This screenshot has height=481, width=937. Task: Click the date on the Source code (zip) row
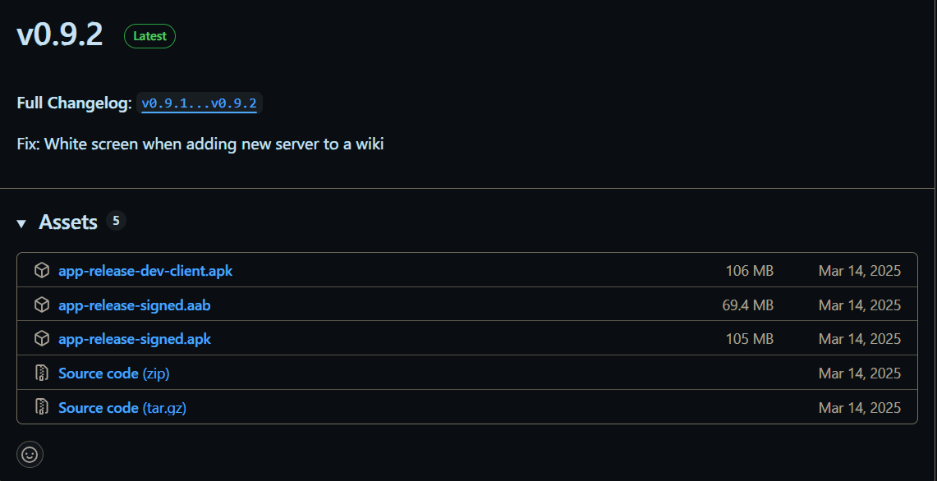859,373
